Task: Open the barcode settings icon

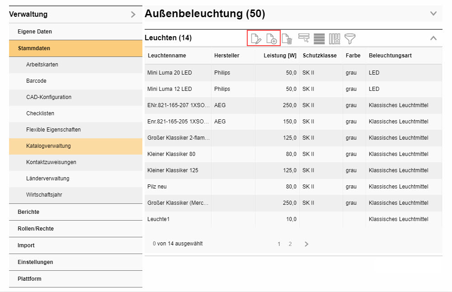Action: [x=335, y=38]
